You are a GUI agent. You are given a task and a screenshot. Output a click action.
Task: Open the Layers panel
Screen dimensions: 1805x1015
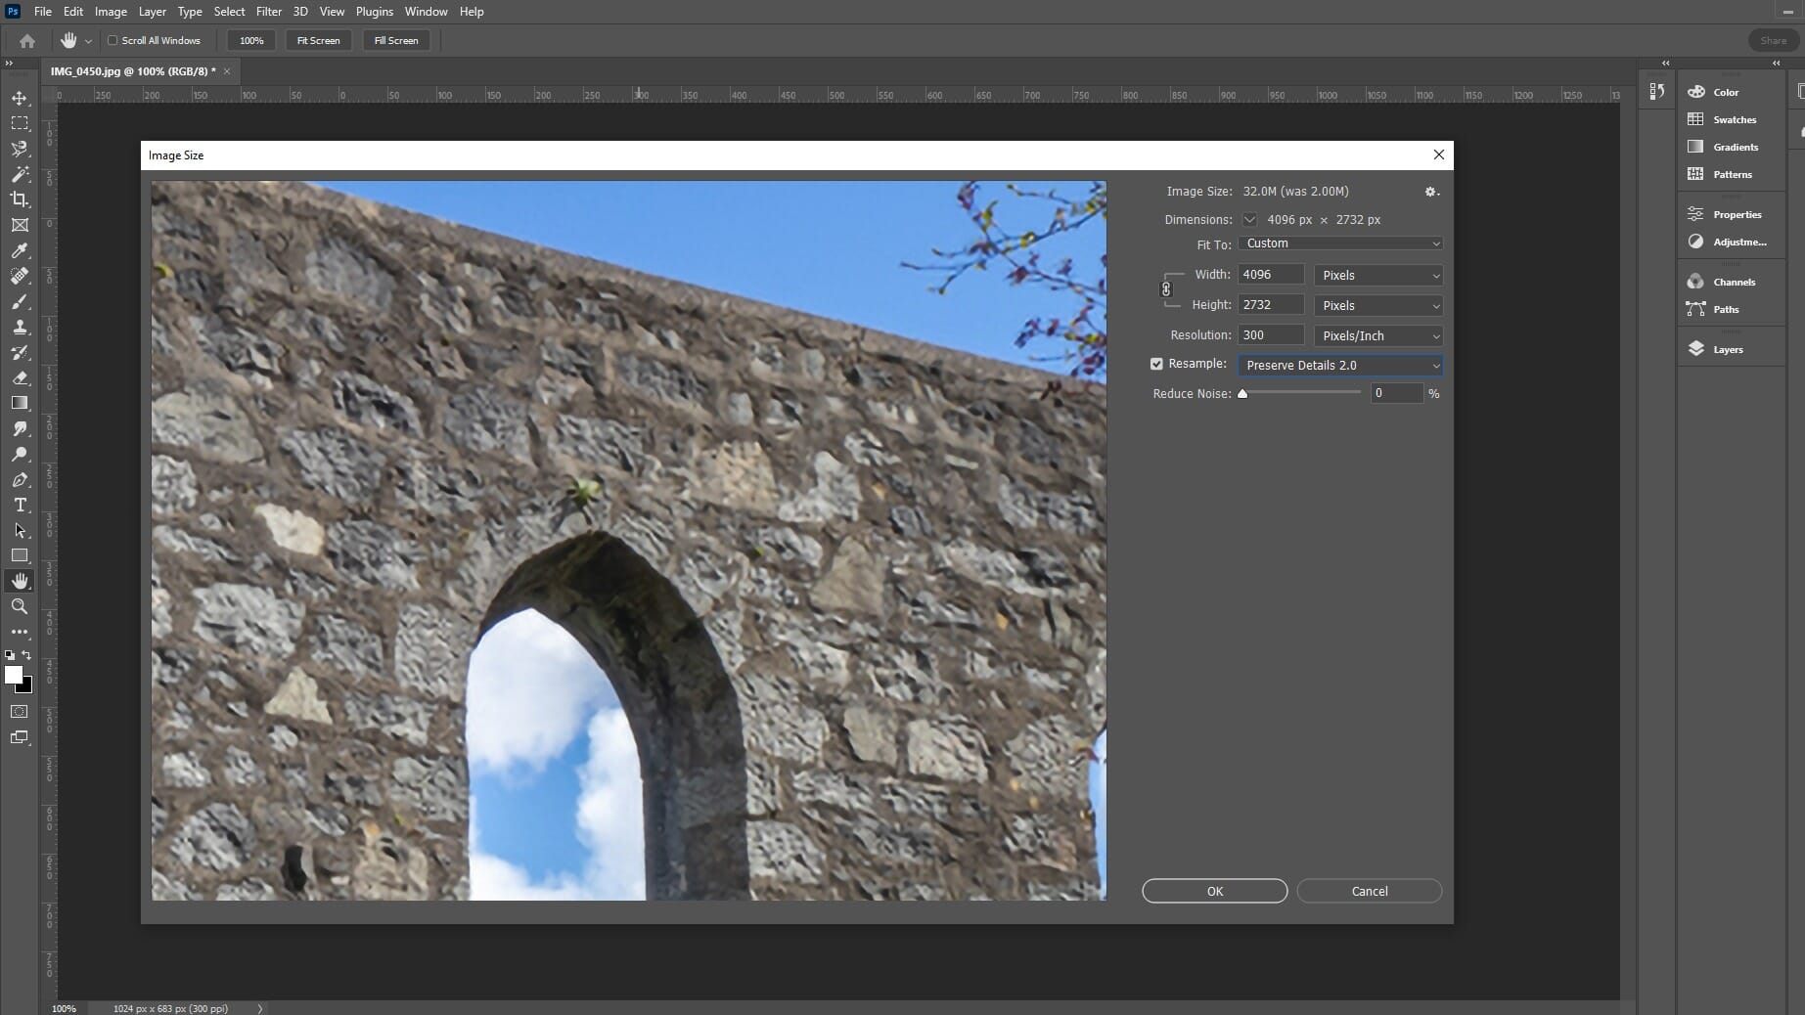[x=1728, y=349]
